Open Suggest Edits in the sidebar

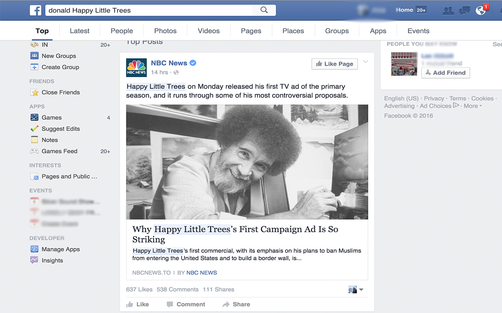pyautogui.click(x=60, y=129)
